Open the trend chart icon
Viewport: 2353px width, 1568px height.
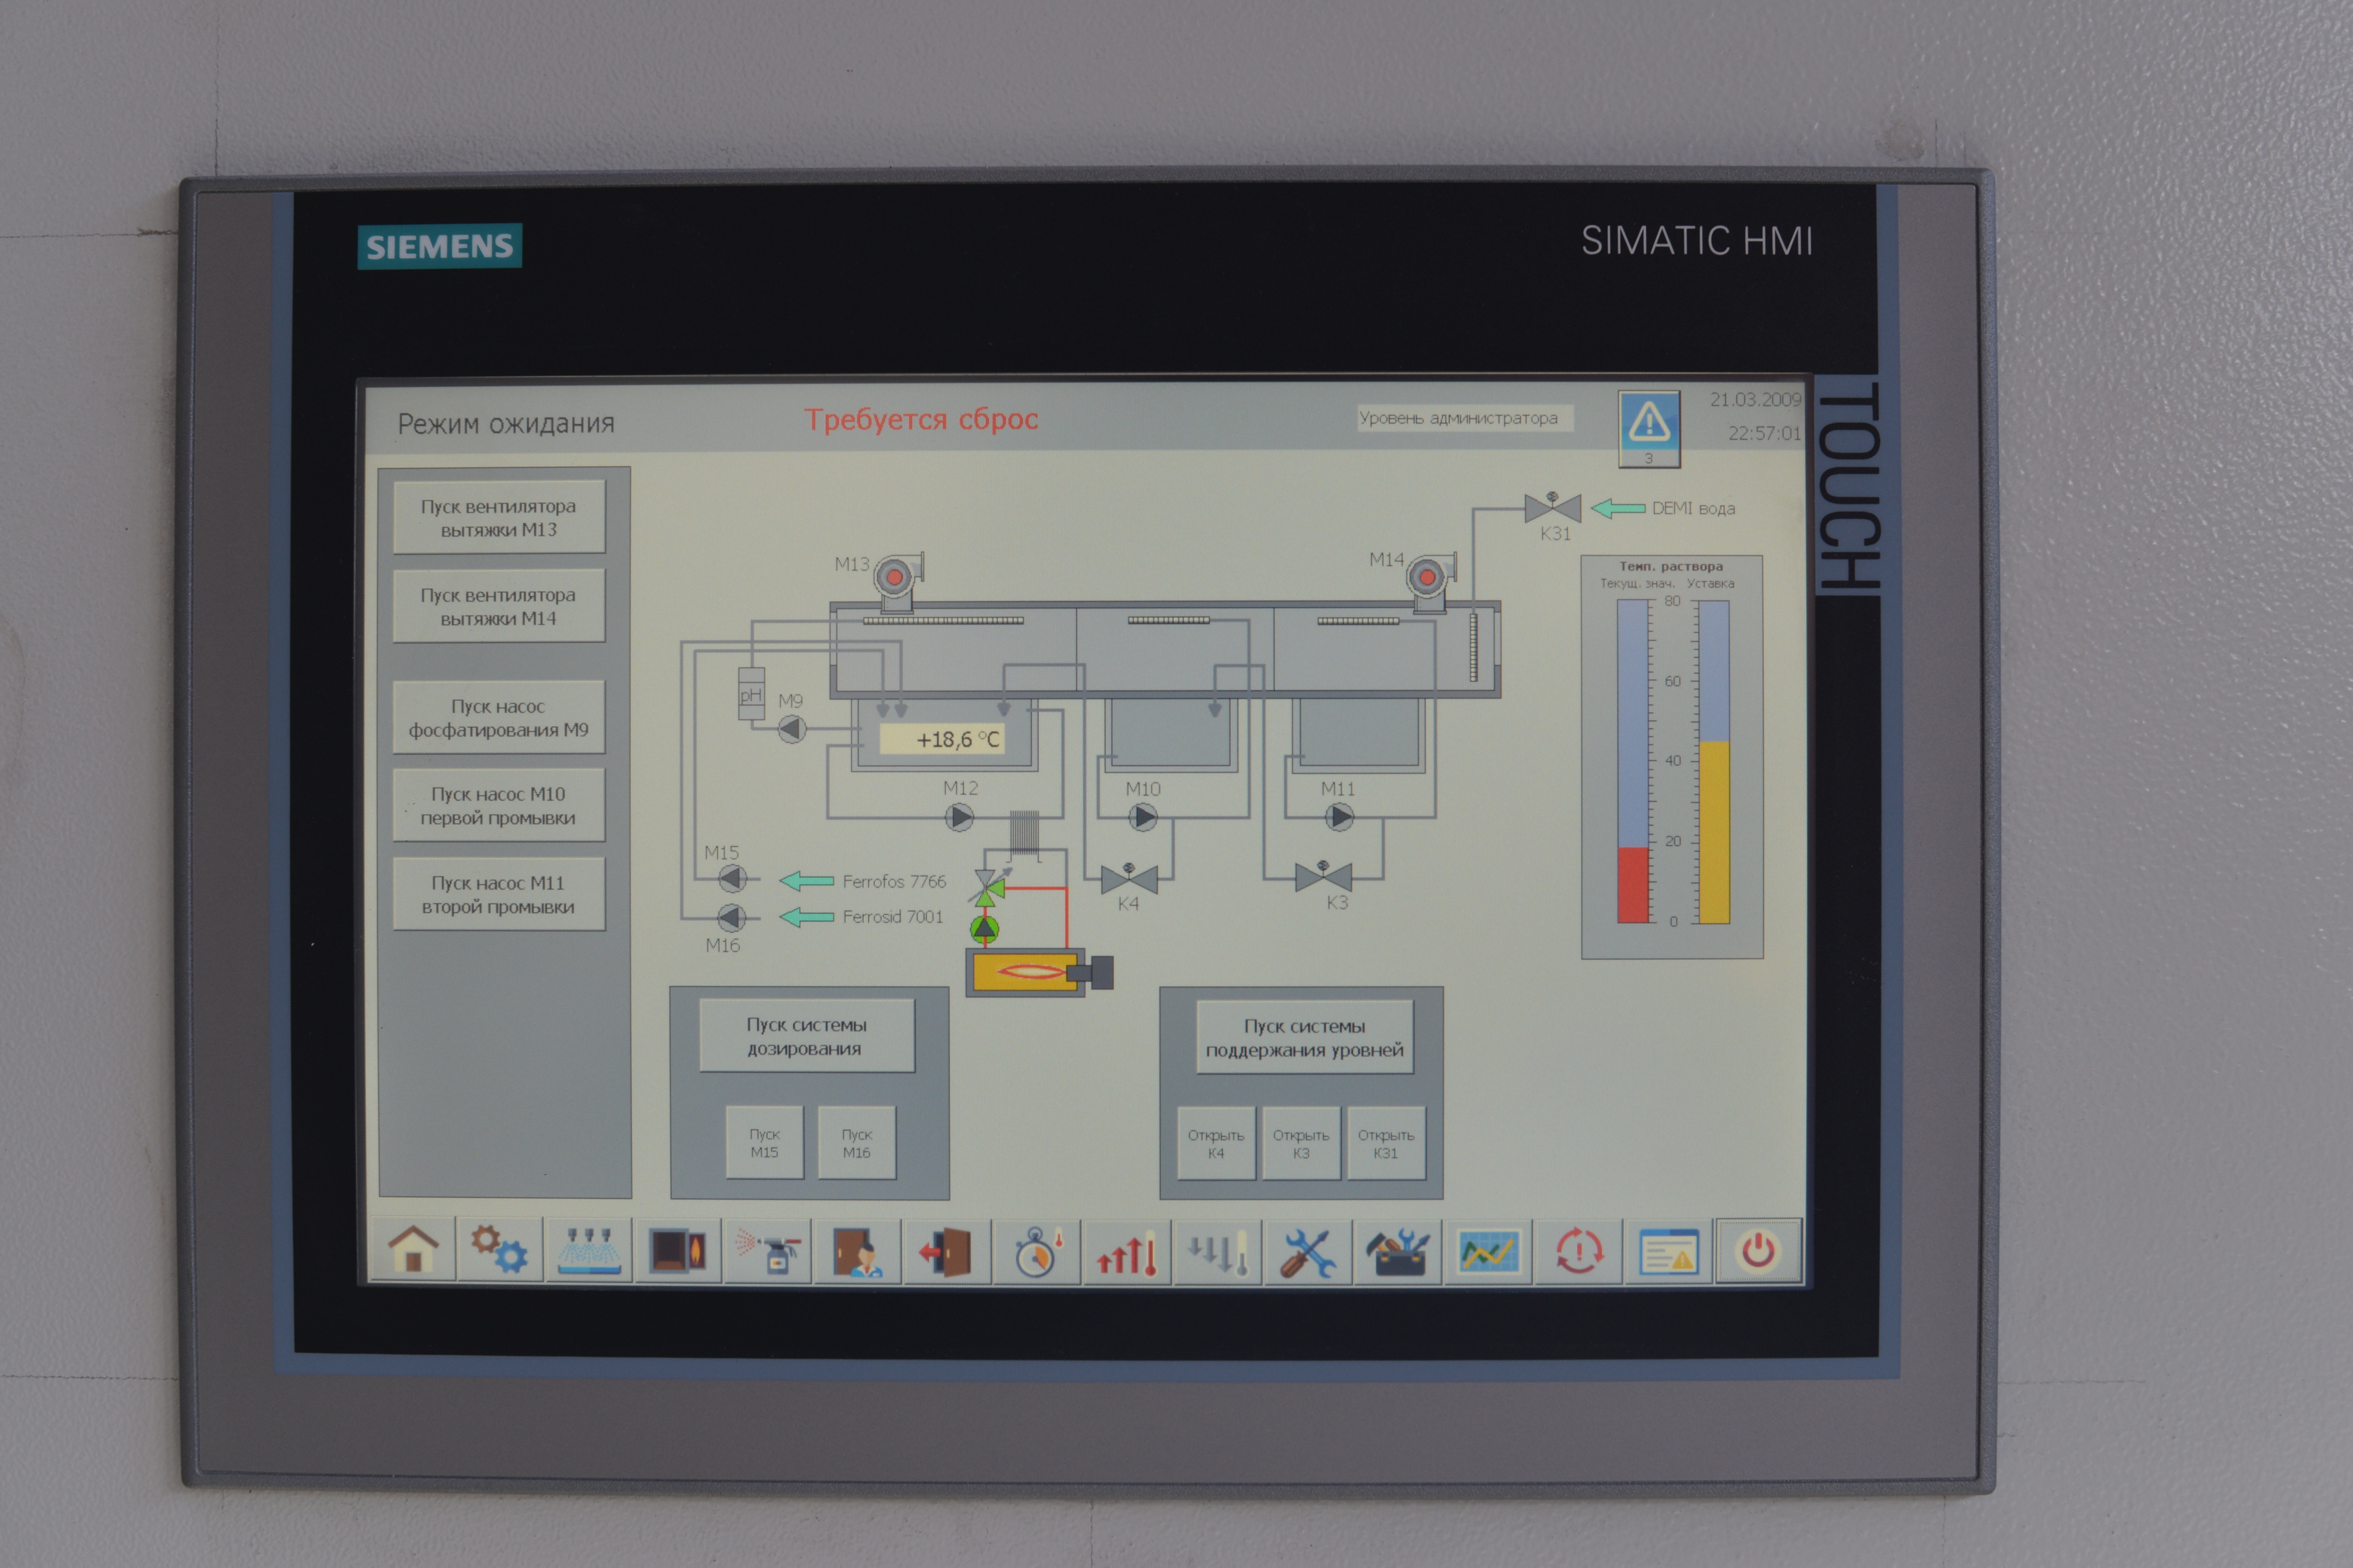[x=1488, y=1251]
